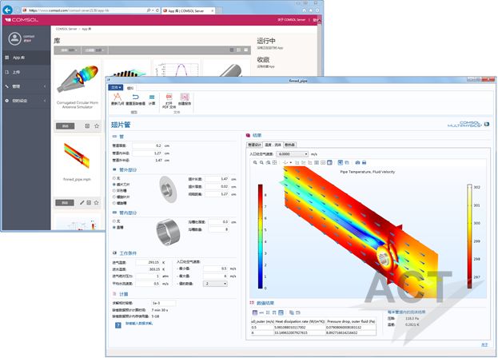Select second radio option under outer pipe section

click(x=114, y=185)
